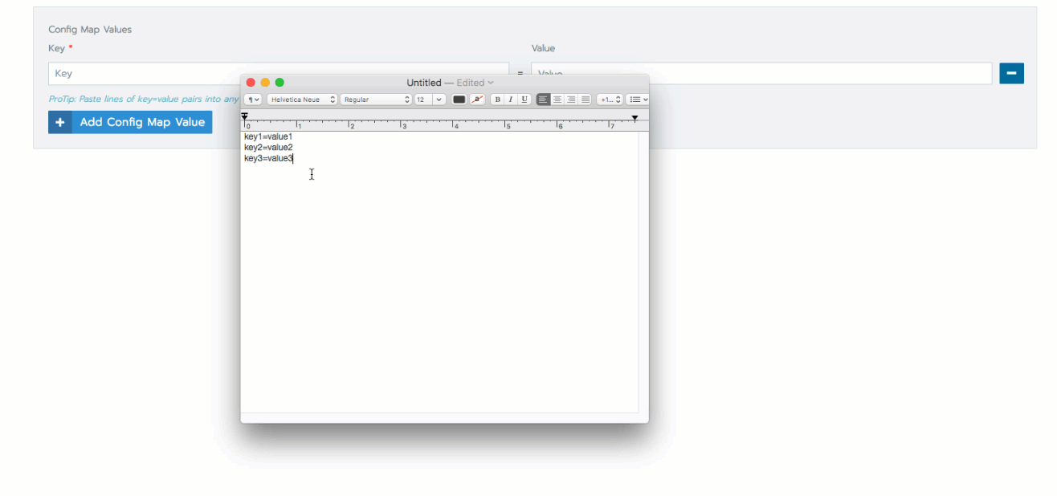Open the document highlight color tool

477,99
